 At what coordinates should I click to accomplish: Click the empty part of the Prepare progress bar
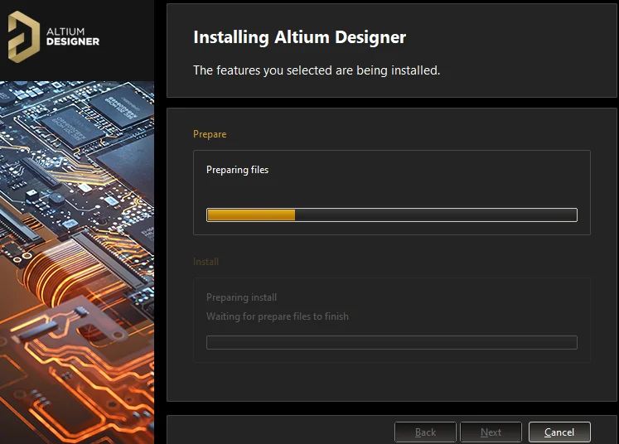(435, 215)
